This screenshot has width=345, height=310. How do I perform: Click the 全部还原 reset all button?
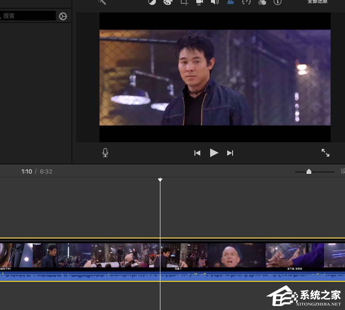[x=317, y=1]
